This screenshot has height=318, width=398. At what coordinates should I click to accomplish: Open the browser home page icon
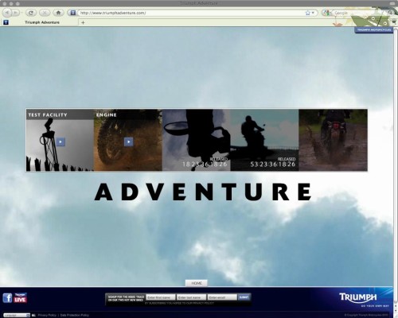click(x=58, y=13)
